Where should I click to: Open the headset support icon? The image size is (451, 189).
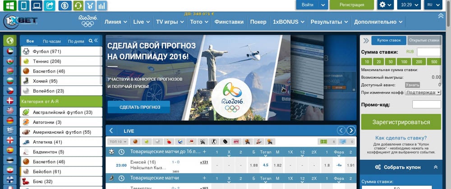point(78,5)
